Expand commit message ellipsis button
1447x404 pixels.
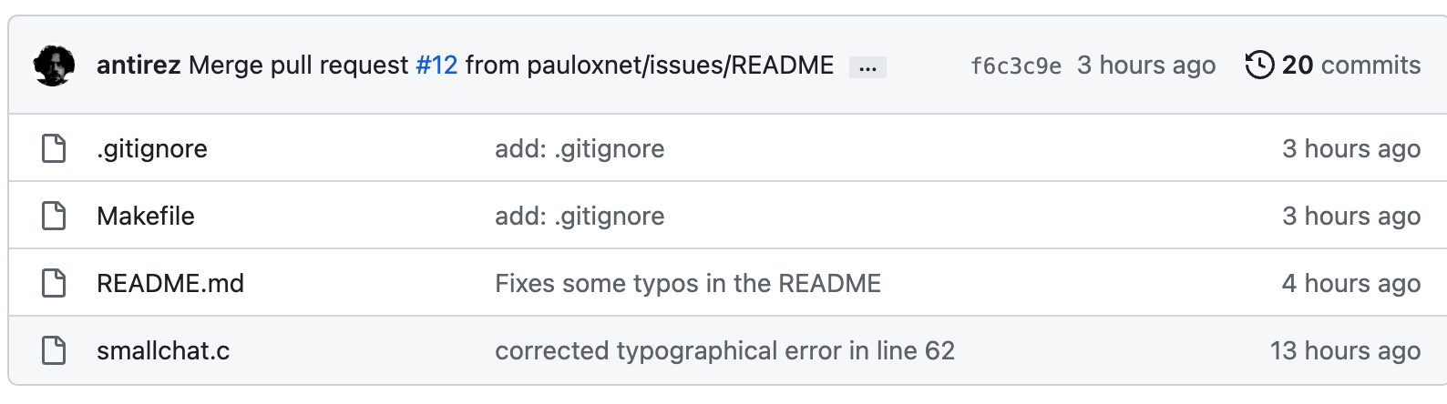point(867,67)
